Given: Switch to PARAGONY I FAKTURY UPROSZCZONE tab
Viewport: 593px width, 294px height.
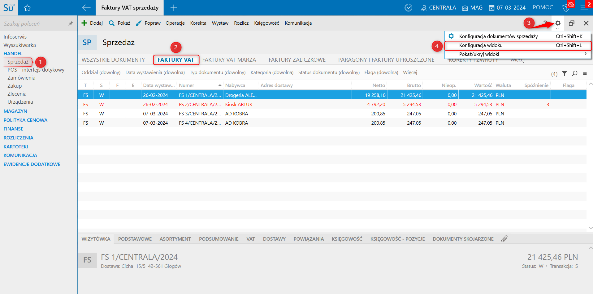Looking at the screenshot, I should pyautogui.click(x=386, y=60).
